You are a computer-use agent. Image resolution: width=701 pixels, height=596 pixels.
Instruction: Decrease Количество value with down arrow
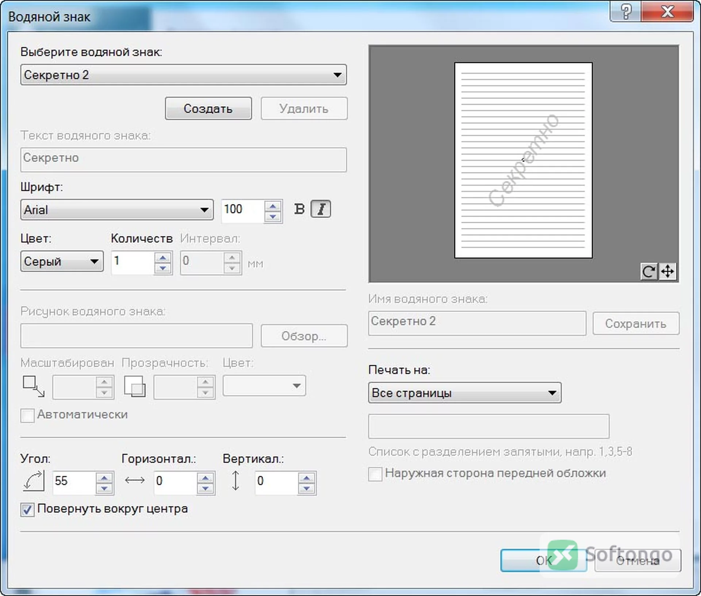point(162,268)
